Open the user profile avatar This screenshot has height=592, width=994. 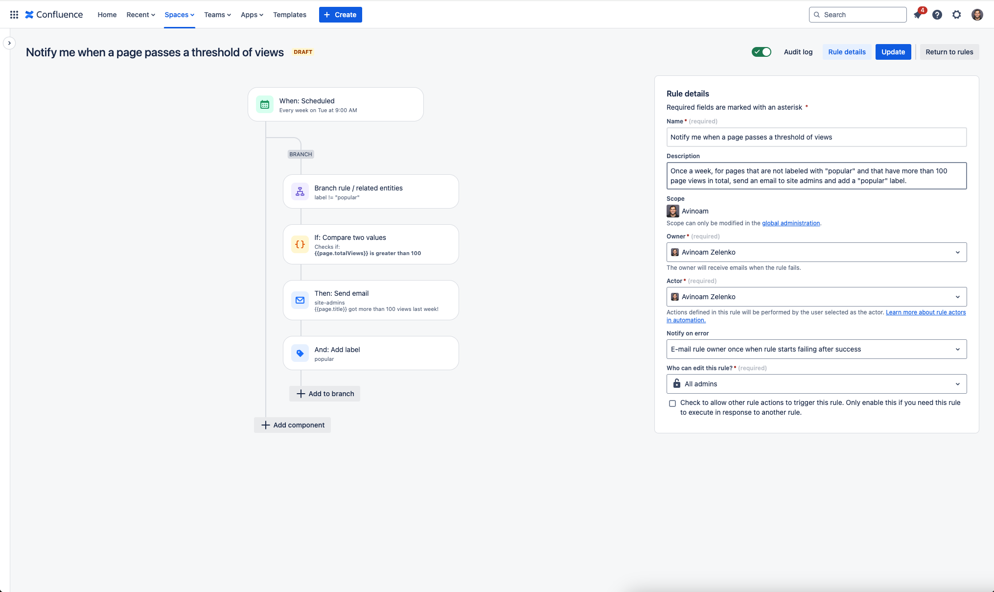coord(977,15)
